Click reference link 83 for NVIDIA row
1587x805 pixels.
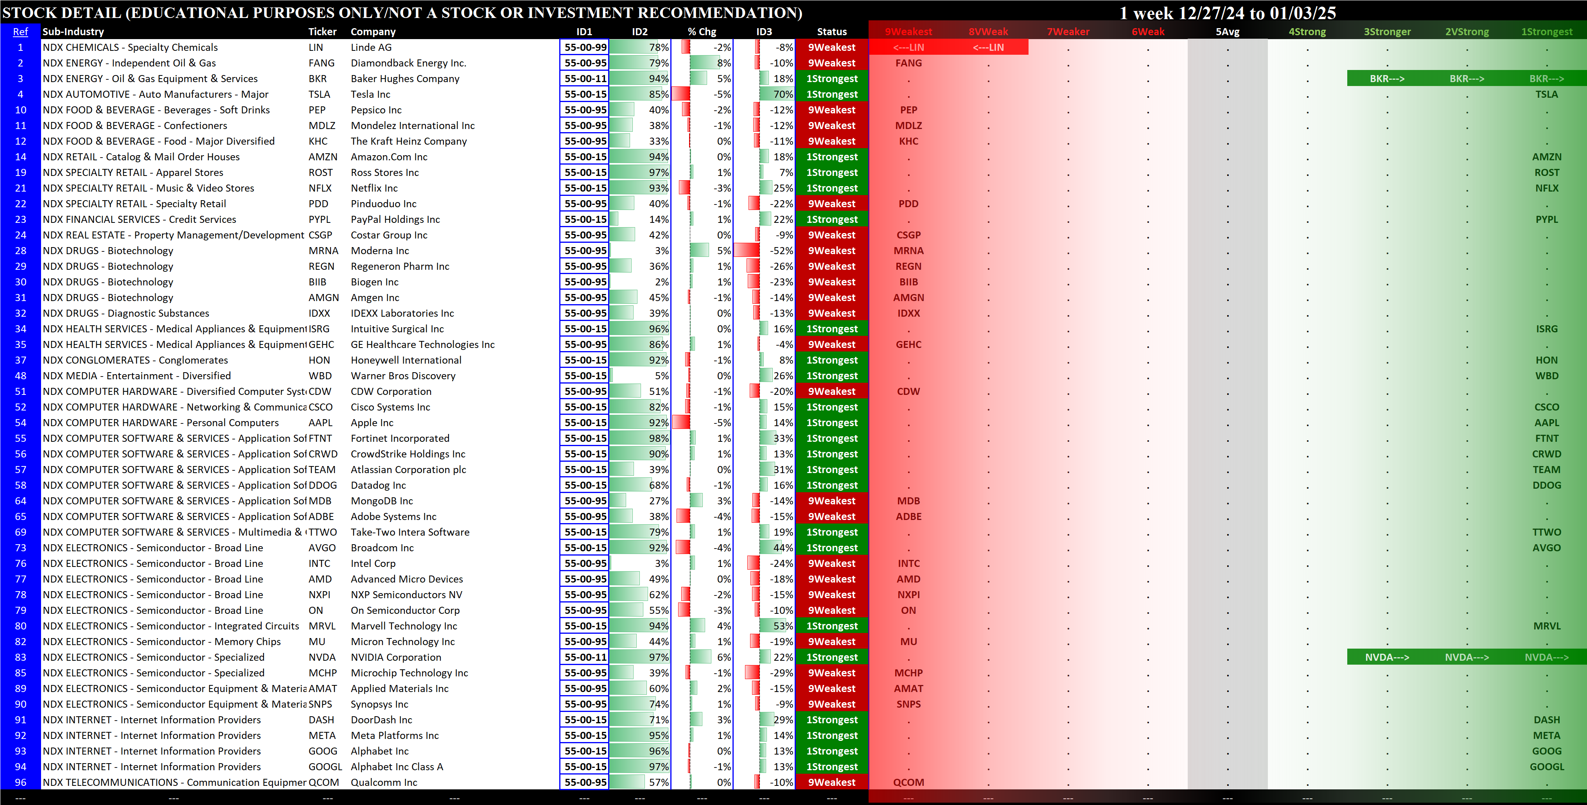point(20,657)
